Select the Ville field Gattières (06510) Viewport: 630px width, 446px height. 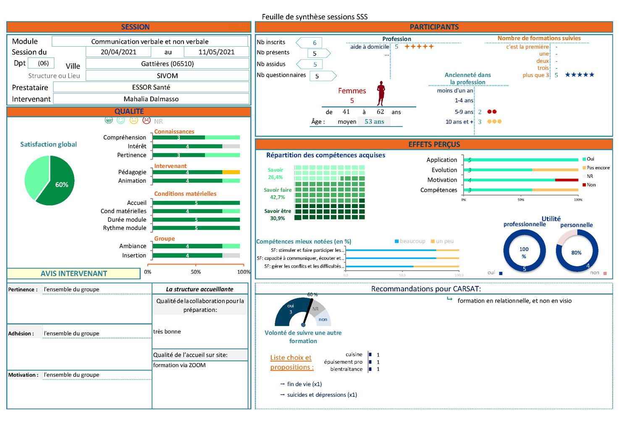click(168, 64)
